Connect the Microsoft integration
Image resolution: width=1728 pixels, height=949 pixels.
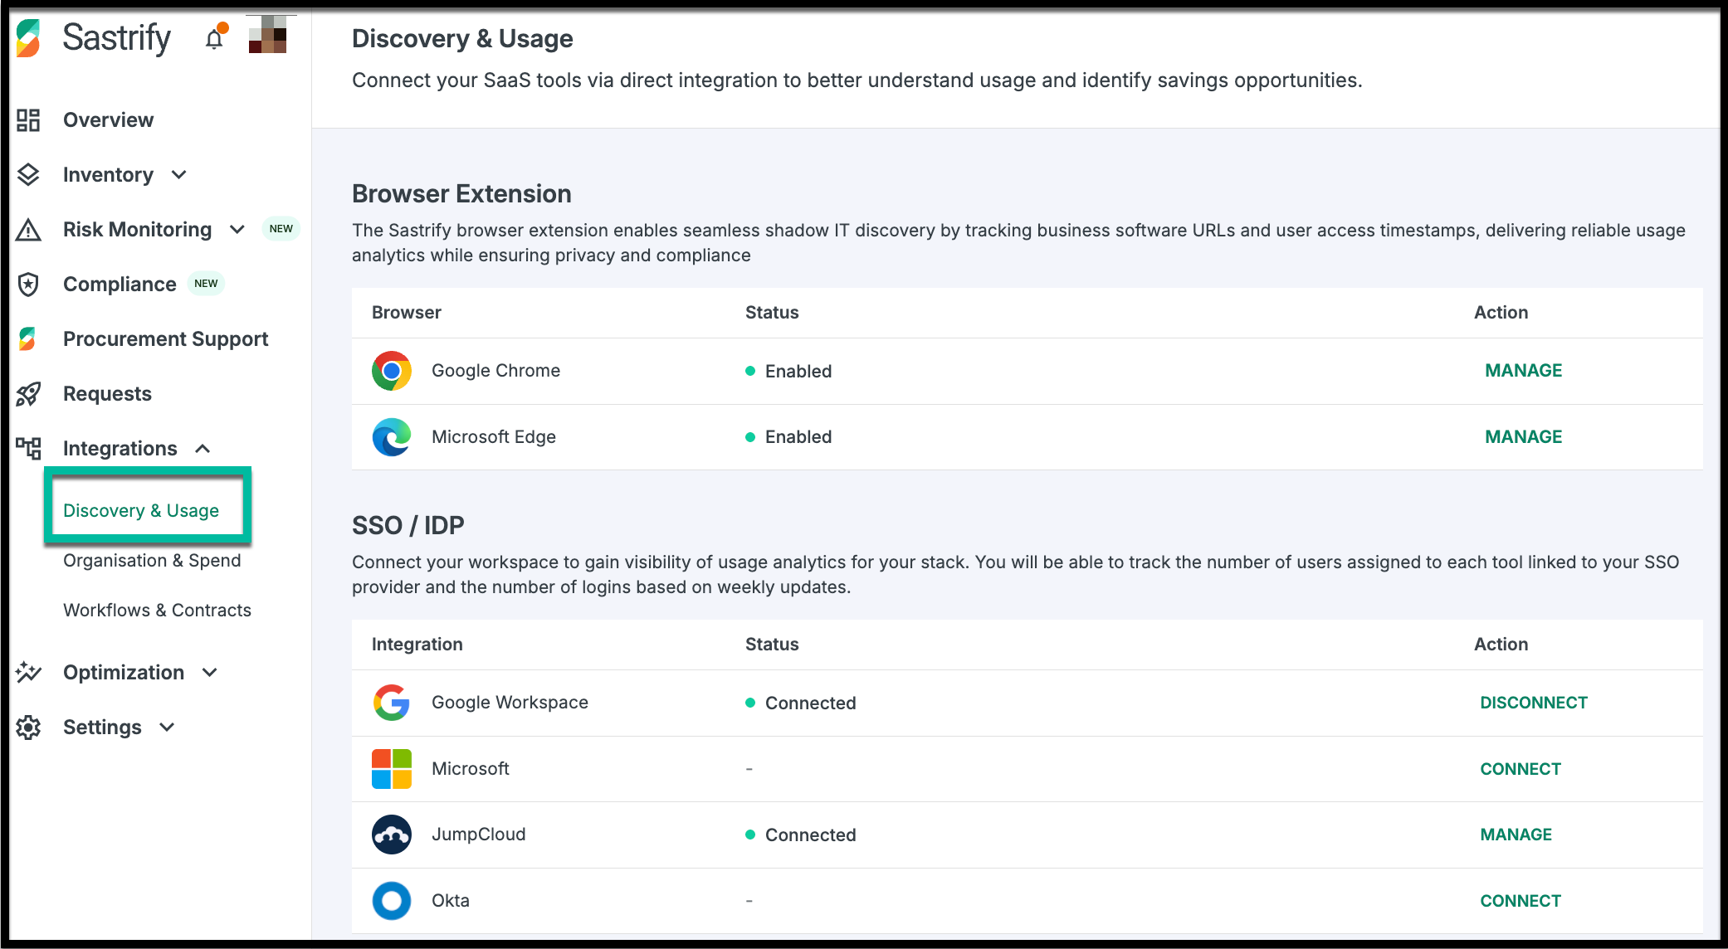(1520, 769)
